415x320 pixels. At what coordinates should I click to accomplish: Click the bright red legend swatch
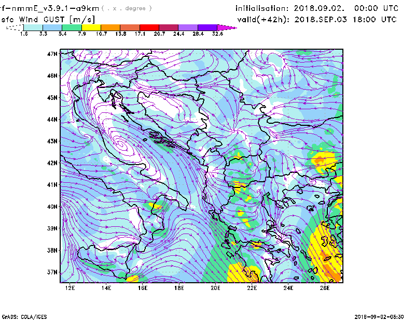pyautogui.click(x=149, y=27)
